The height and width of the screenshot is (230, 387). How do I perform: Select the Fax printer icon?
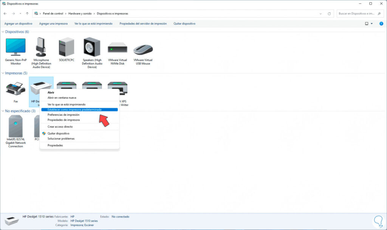click(x=15, y=92)
